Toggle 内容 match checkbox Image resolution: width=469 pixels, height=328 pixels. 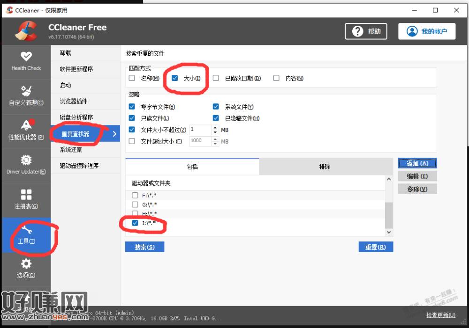click(276, 78)
